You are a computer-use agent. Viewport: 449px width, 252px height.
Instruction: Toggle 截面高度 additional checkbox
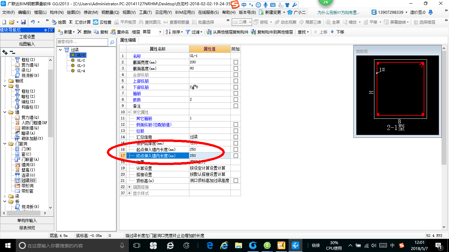236,68
